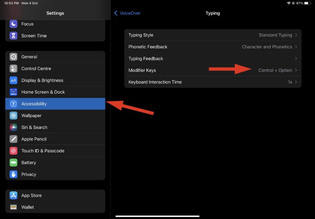Expand the Typing Feedback row chevron

pyautogui.click(x=296, y=58)
